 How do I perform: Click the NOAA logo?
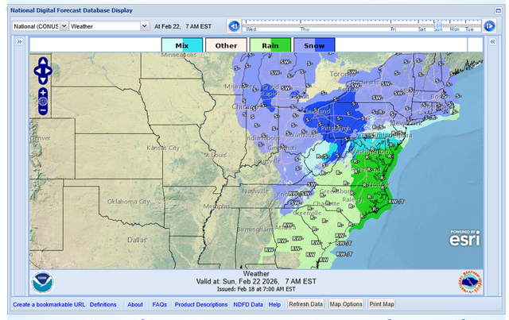point(42,283)
